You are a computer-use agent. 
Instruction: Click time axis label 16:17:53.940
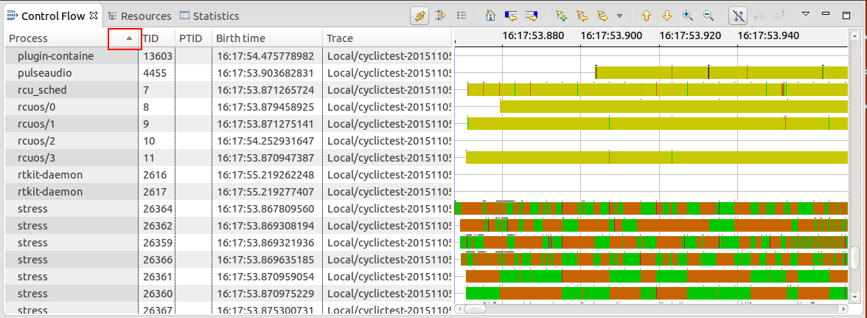pos(768,36)
